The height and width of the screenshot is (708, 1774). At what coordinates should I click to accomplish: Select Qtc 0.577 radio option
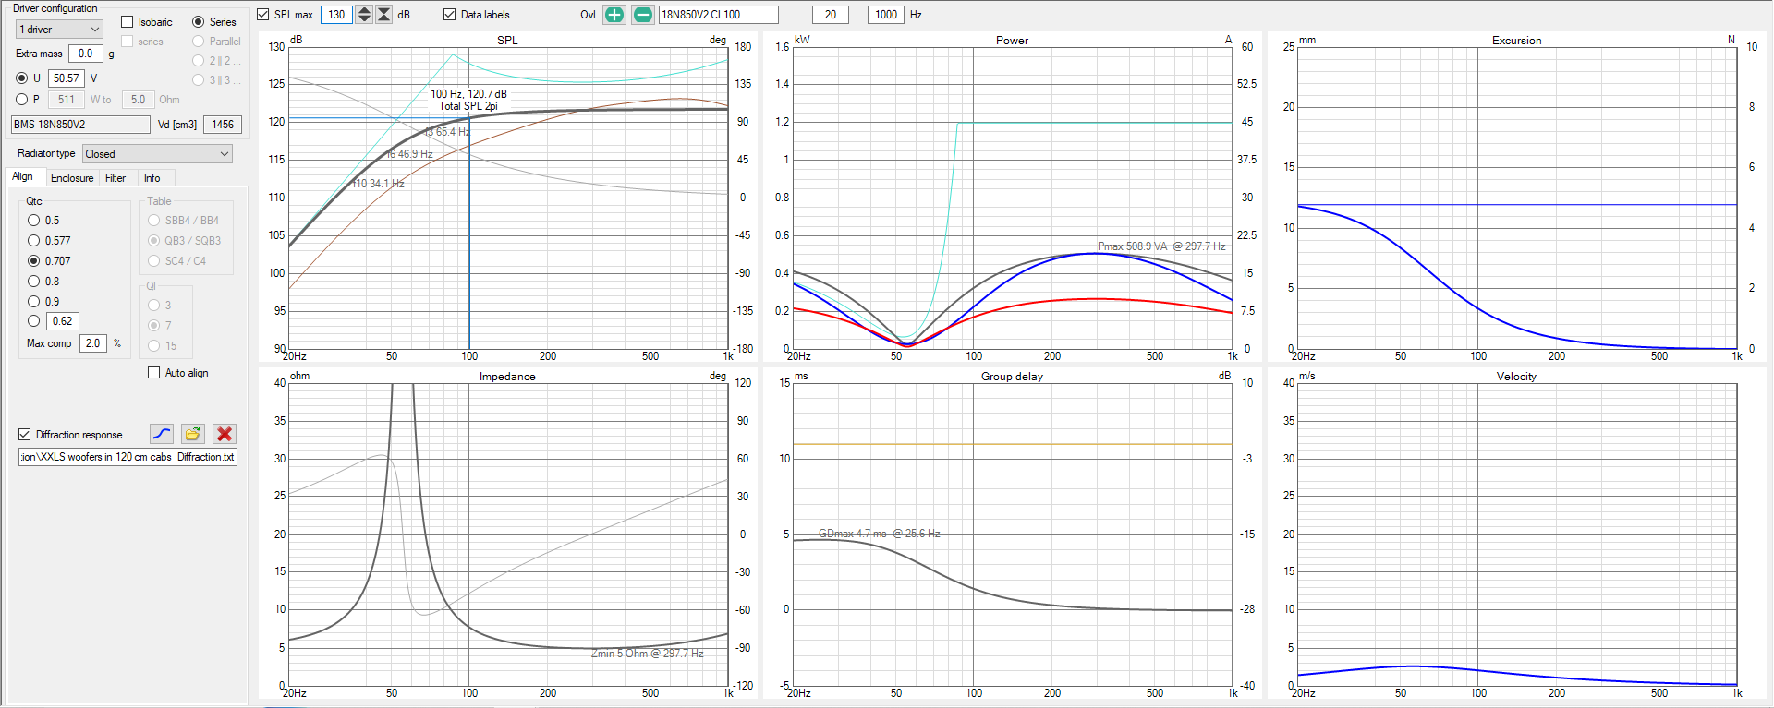coord(34,241)
